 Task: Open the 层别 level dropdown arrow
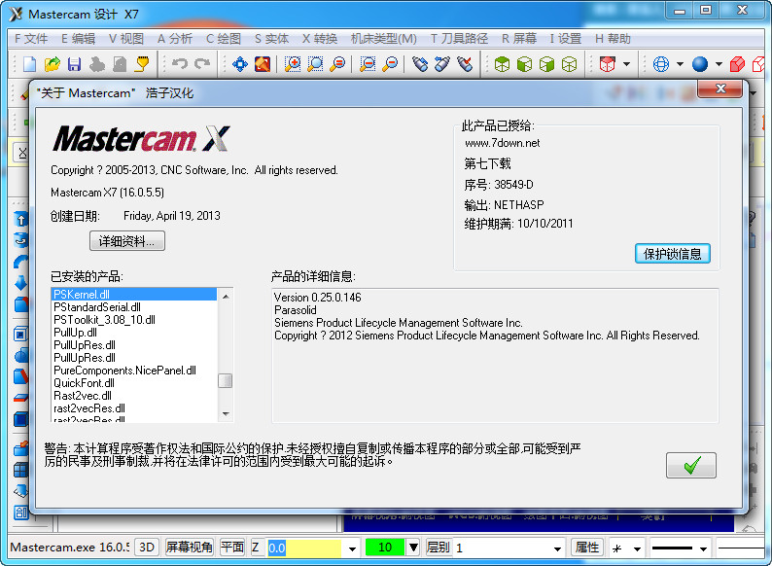(557, 548)
